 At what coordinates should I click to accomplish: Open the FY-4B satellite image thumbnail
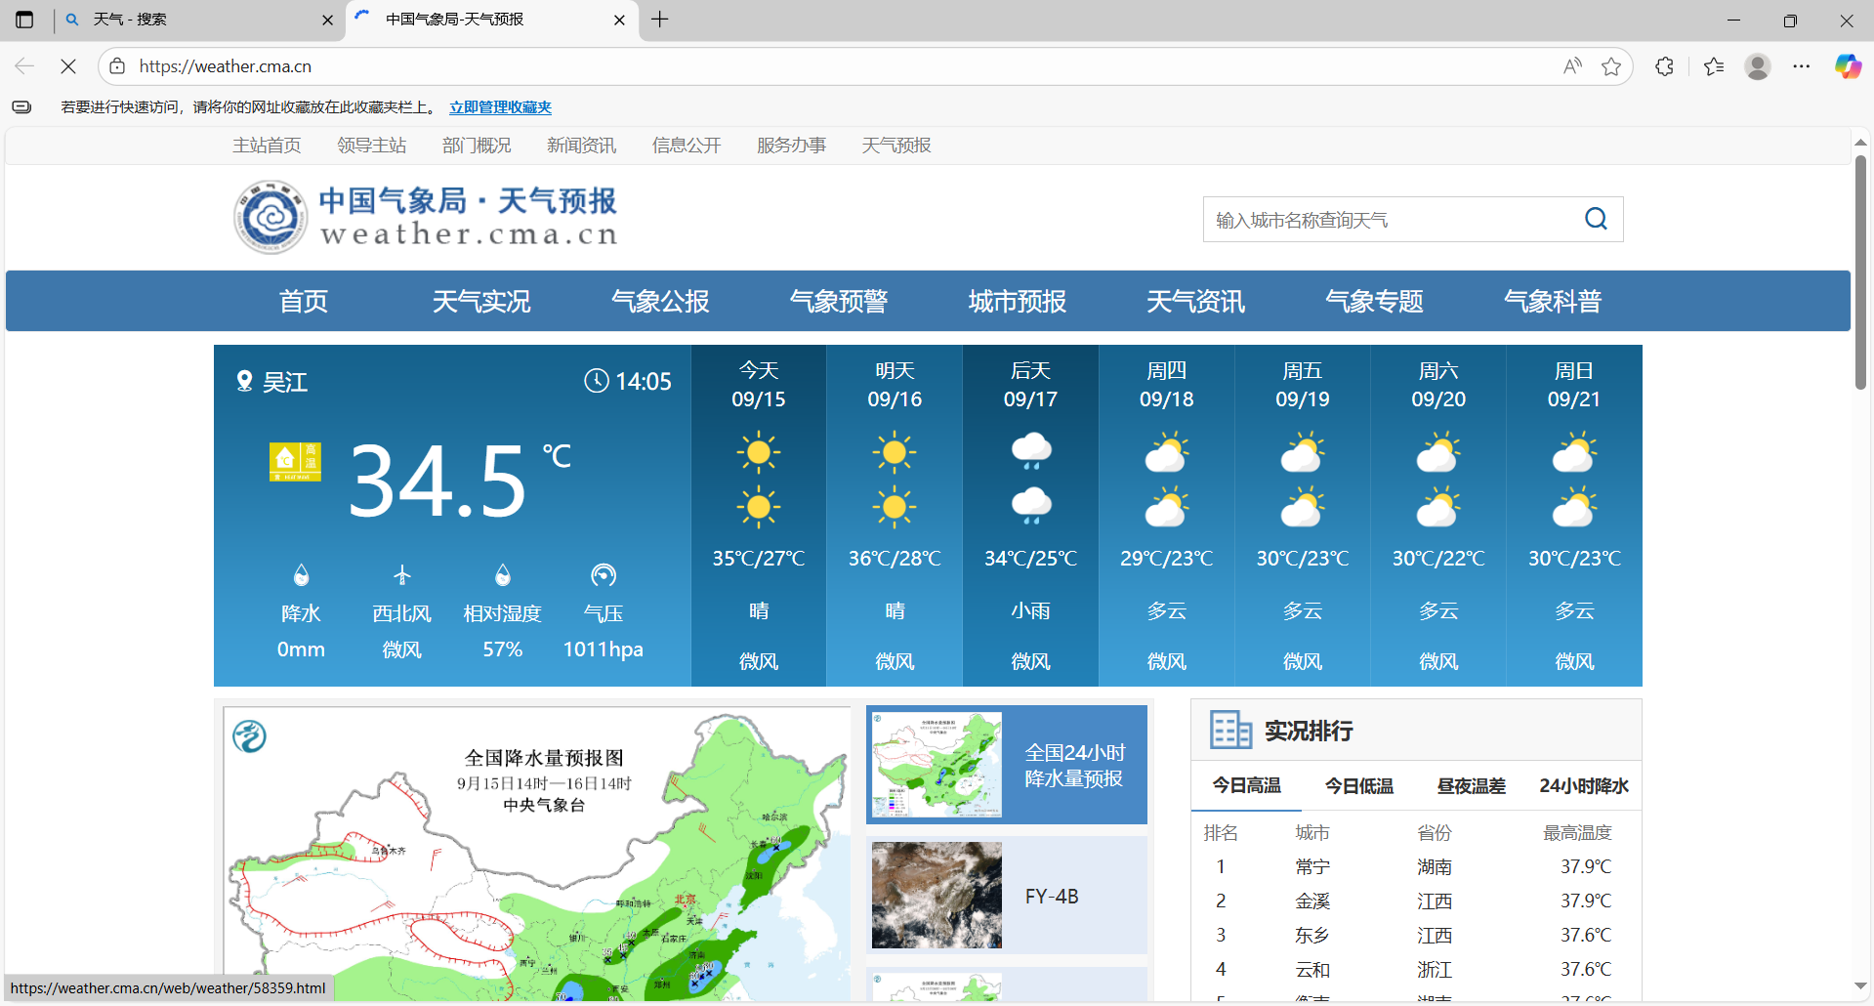coord(937,896)
